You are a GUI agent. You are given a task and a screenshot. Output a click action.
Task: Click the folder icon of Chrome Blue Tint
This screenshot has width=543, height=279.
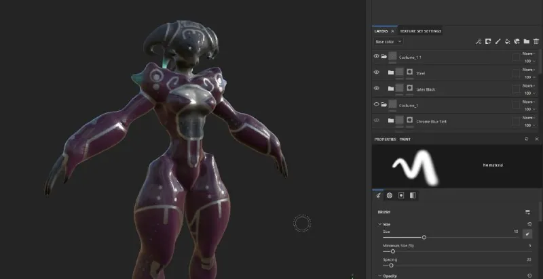(391, 121)
